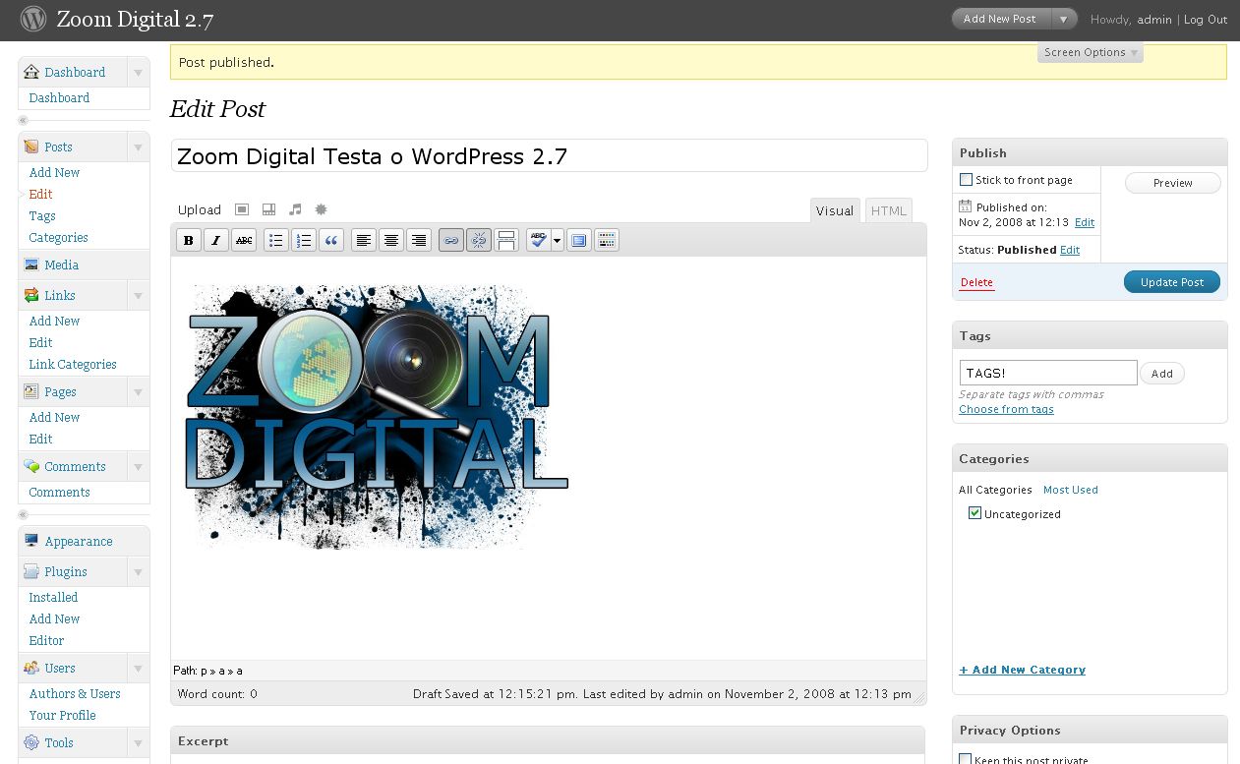Viewport: 1240px width, 764px height.
Task: Collapse the Links menu section
Action: (x=138, y=296)
